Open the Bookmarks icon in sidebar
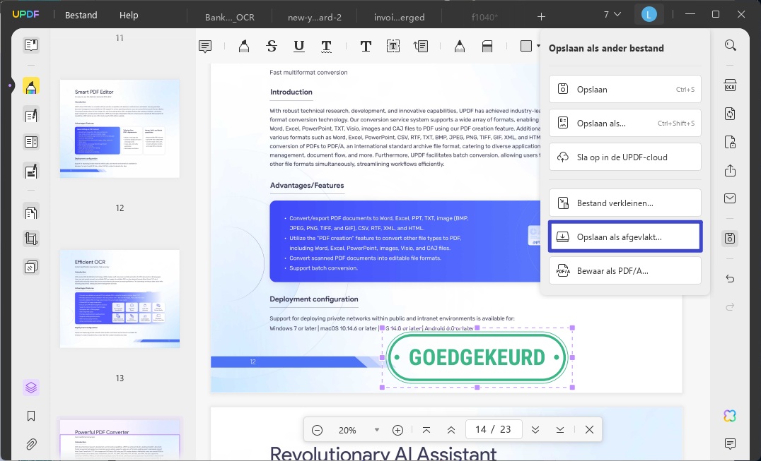Viewport: 761px width, 461px height. tap(31, 416)
